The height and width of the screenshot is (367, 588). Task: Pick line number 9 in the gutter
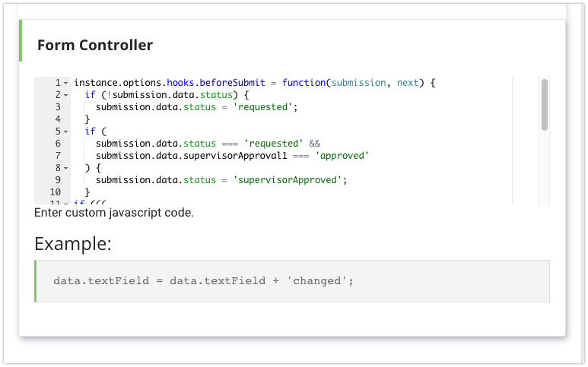[57, 180]
